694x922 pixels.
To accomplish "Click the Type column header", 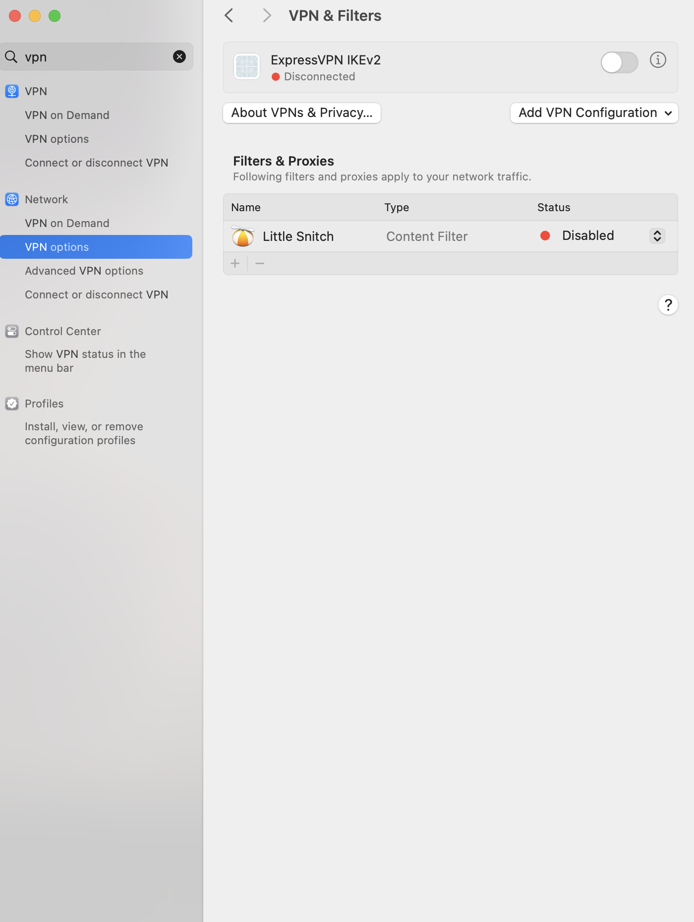I will tap(397, 207).
